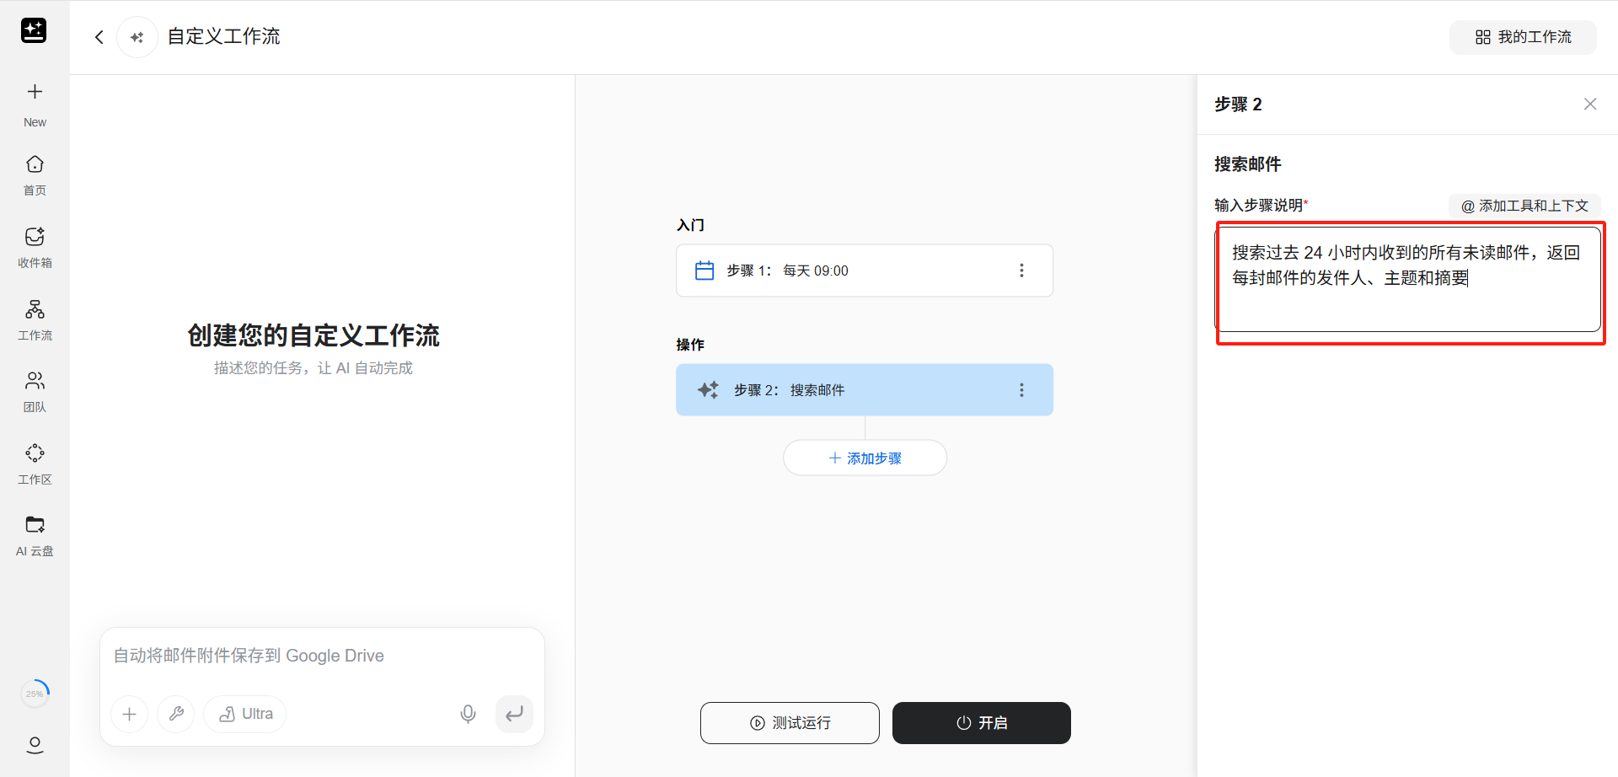
Task: Click the microphone voice input icon
Action: pos(468,715)
